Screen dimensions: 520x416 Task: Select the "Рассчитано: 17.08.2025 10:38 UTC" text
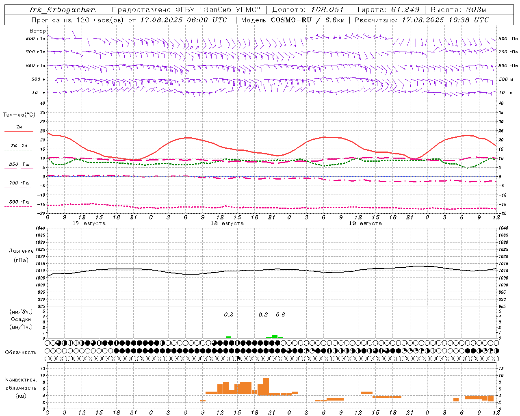pos(422,20)
